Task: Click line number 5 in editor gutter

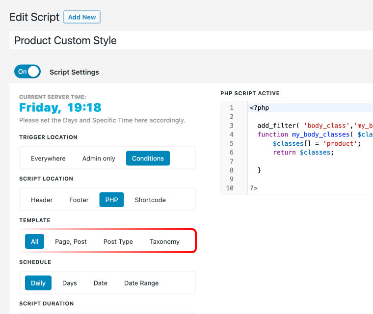Action: click(x=231, y=143)
